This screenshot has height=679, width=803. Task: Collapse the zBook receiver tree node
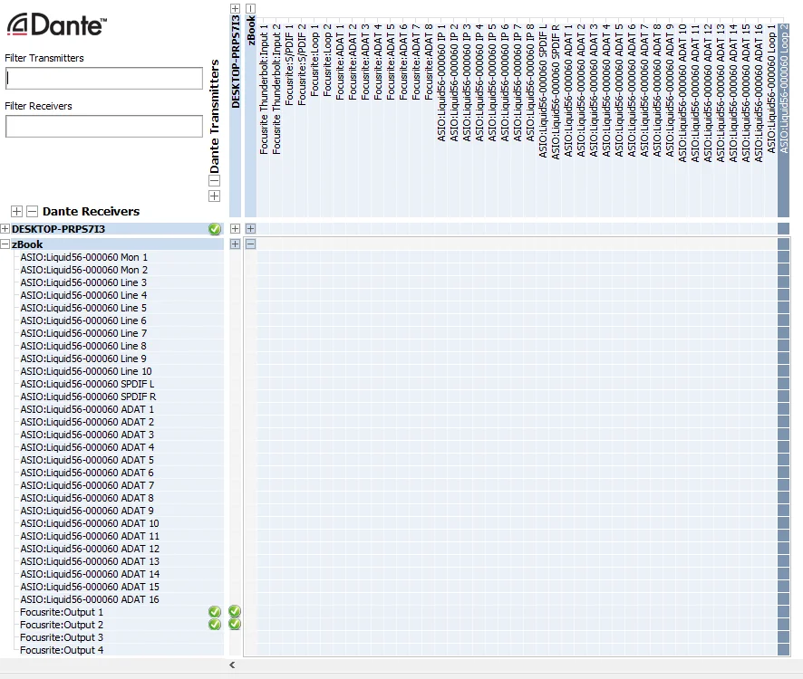pyautogui.click(x=5, y=244)
